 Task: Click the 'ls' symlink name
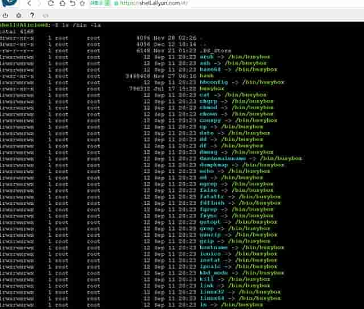(x=203, y=305)
